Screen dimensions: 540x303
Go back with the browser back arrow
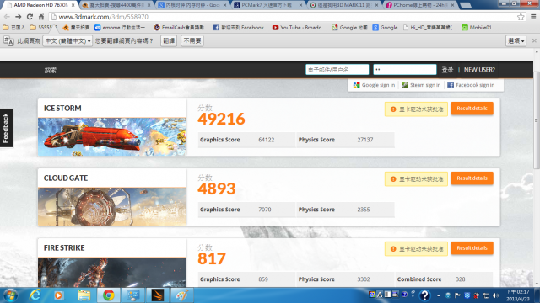7,17
